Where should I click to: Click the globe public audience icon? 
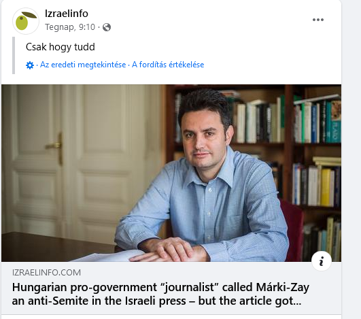[x=107, y=27]
